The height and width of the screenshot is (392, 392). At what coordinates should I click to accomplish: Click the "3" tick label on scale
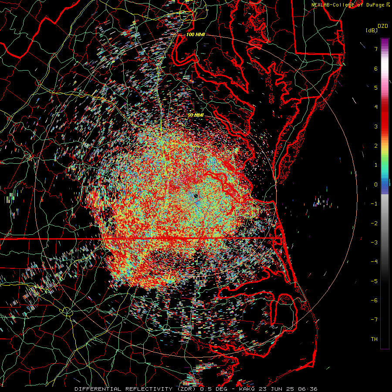click(x=376, y=126)
